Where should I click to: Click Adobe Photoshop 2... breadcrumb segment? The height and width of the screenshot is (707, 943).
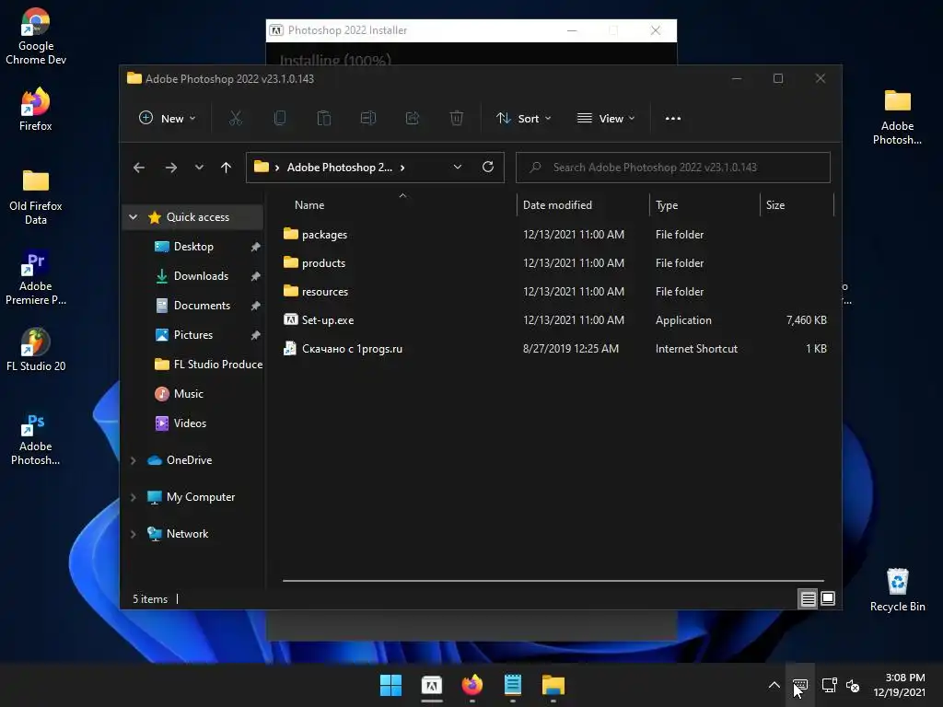click(x=340, y=168)
